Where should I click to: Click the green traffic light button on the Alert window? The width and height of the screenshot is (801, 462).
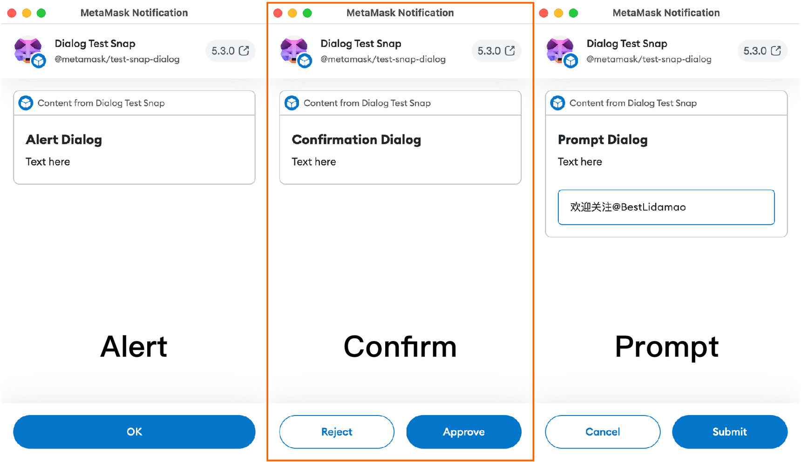(41, 13)
